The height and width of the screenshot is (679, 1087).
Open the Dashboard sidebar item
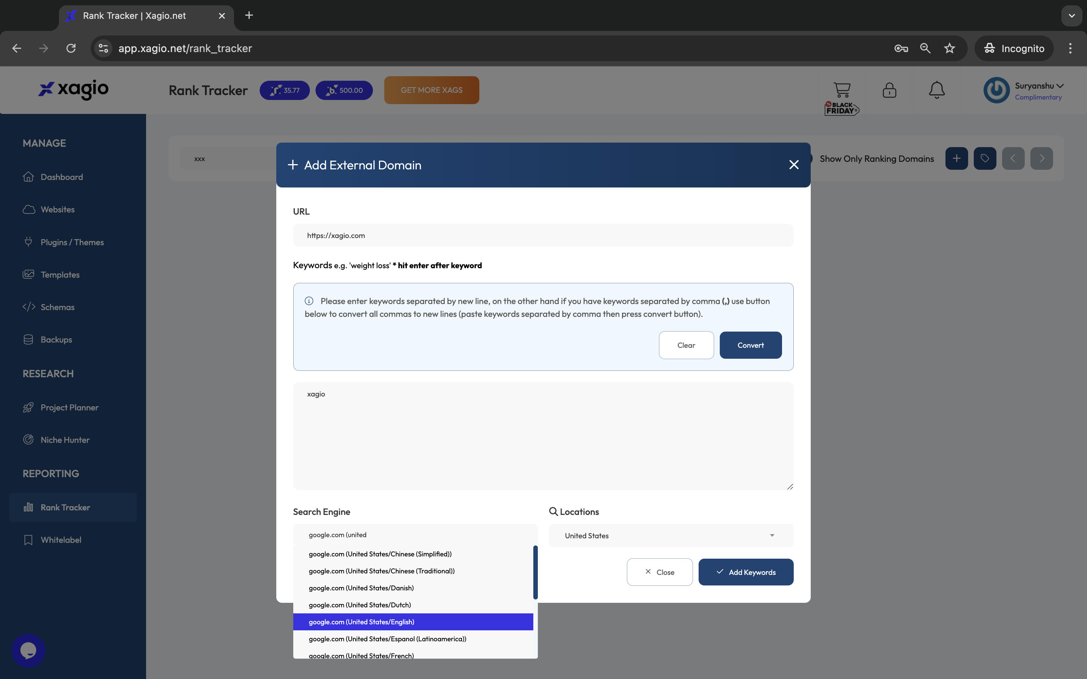click(52, 177)
